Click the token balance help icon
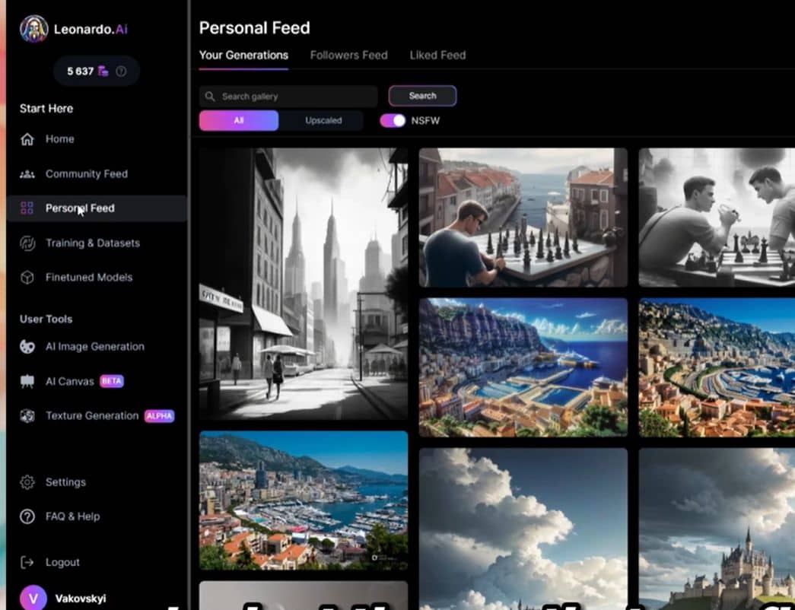The width and height of the screenshot is (795, 610). (x=121, y=71)
